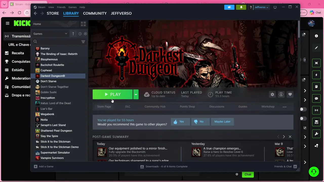Screen dimensions: 324x182
Task: Open the Games filter dropdown
Action: click(50, 34)
